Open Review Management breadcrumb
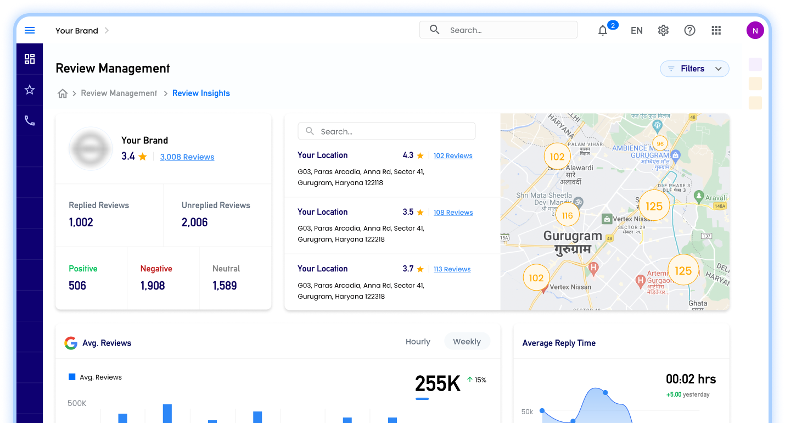Viewport: 785px width, 423px height. point(119,93)
